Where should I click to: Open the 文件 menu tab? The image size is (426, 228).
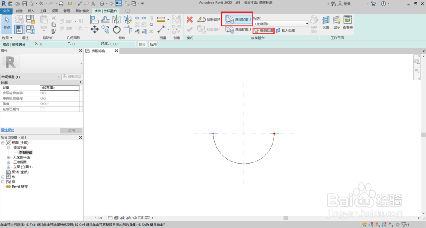(x=6, y=11)
